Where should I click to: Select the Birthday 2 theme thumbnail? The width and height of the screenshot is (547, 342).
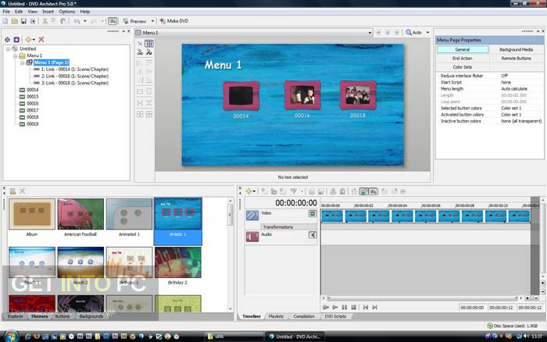(178, 262)
